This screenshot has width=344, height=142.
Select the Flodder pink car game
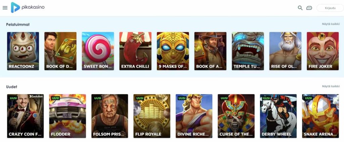click(68, 116)
